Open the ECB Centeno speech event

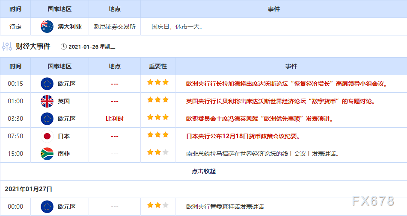(225, 207)
